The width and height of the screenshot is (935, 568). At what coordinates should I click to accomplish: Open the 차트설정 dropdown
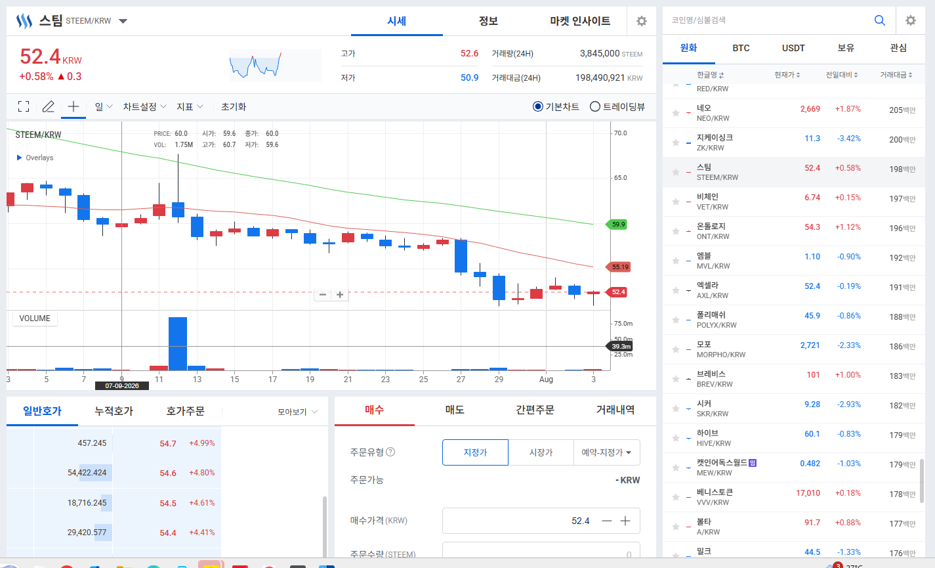click(x=145, y=106)
